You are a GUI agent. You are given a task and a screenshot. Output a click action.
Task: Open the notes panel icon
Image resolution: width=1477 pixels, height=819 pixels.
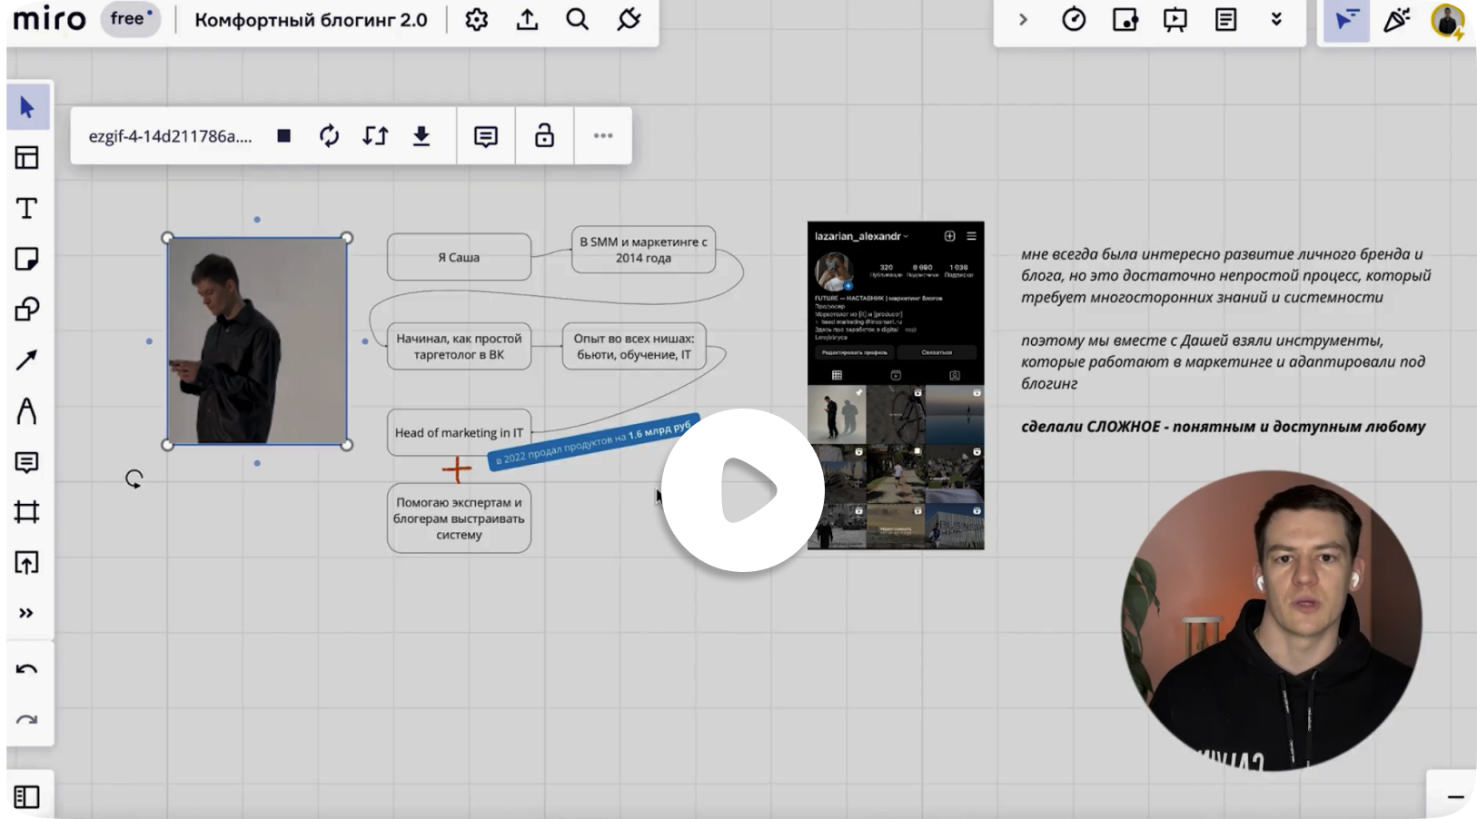pos(1226,20)
